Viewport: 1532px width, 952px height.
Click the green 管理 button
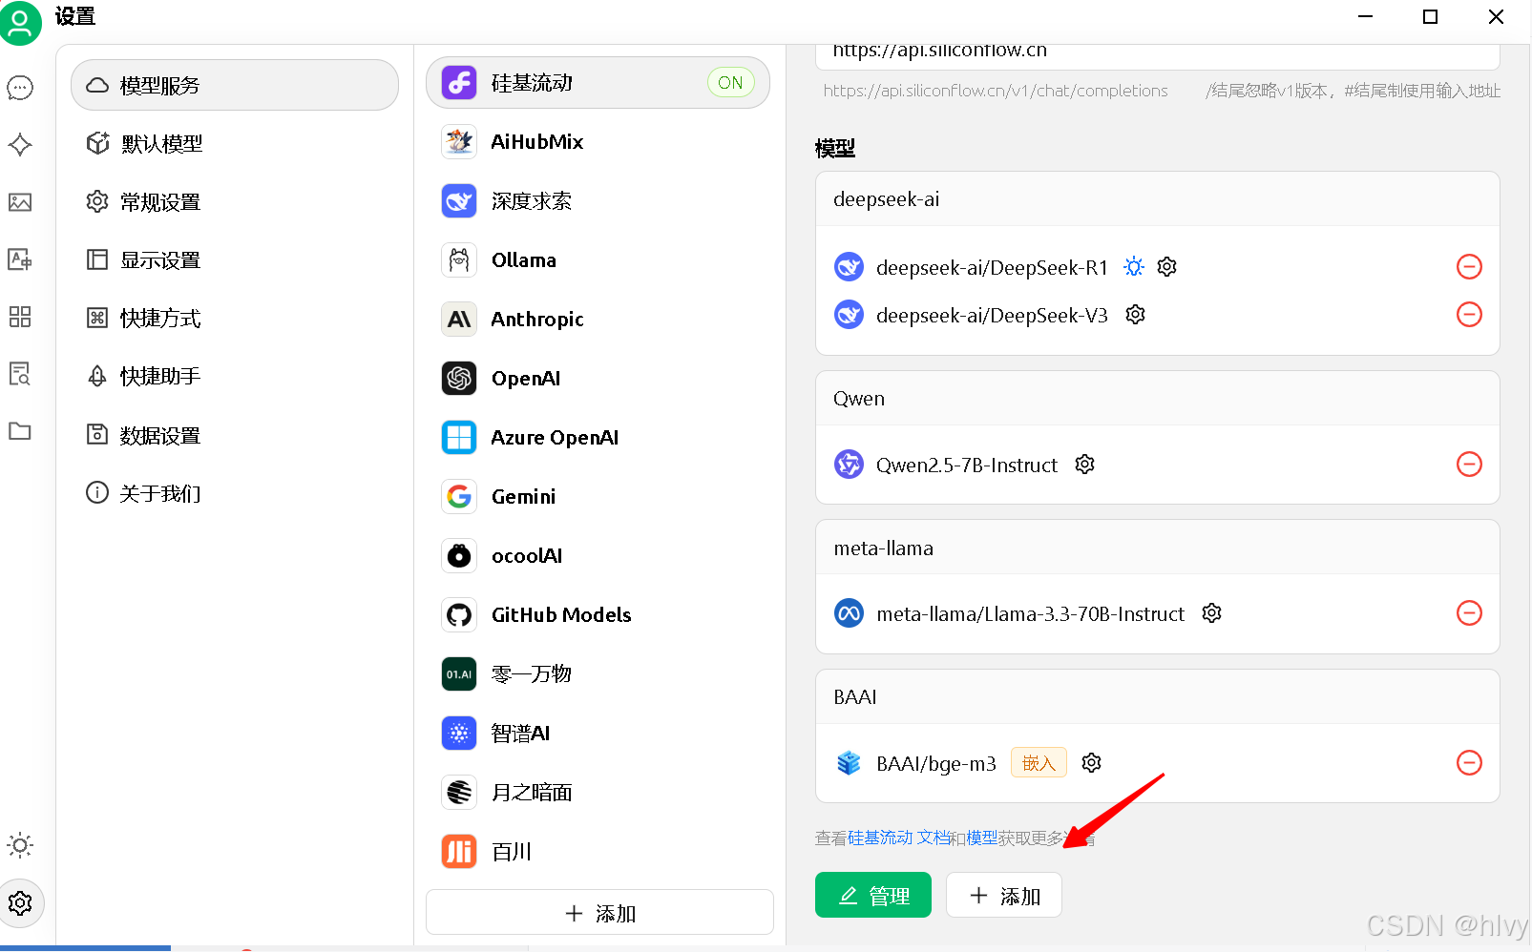click(x=873, y=896)
